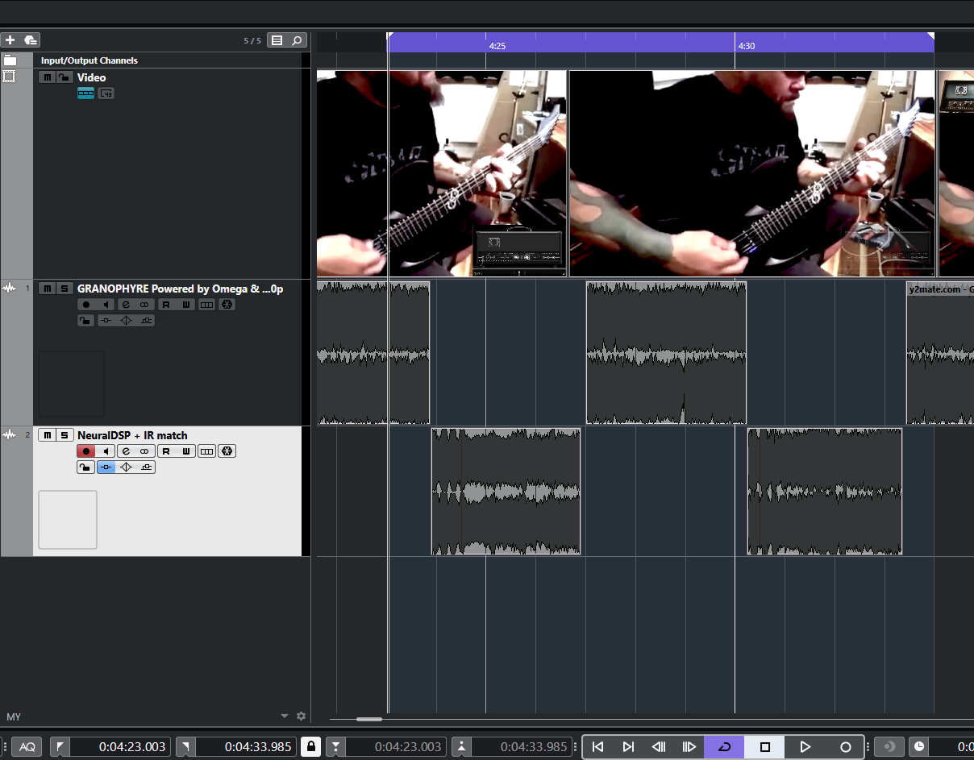Viewport: 974px width, 760px height.
Task: Solo the GRANOPHYRE track
Action: click(x=64, y=289)
